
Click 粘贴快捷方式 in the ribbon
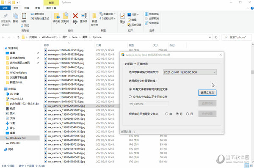coord(40,19)
